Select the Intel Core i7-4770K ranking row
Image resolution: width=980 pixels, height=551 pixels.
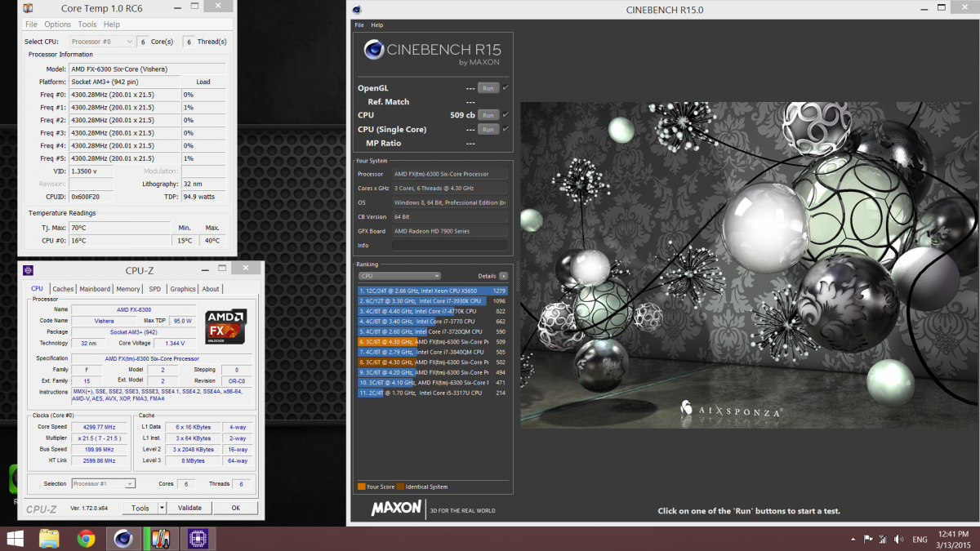433,311
